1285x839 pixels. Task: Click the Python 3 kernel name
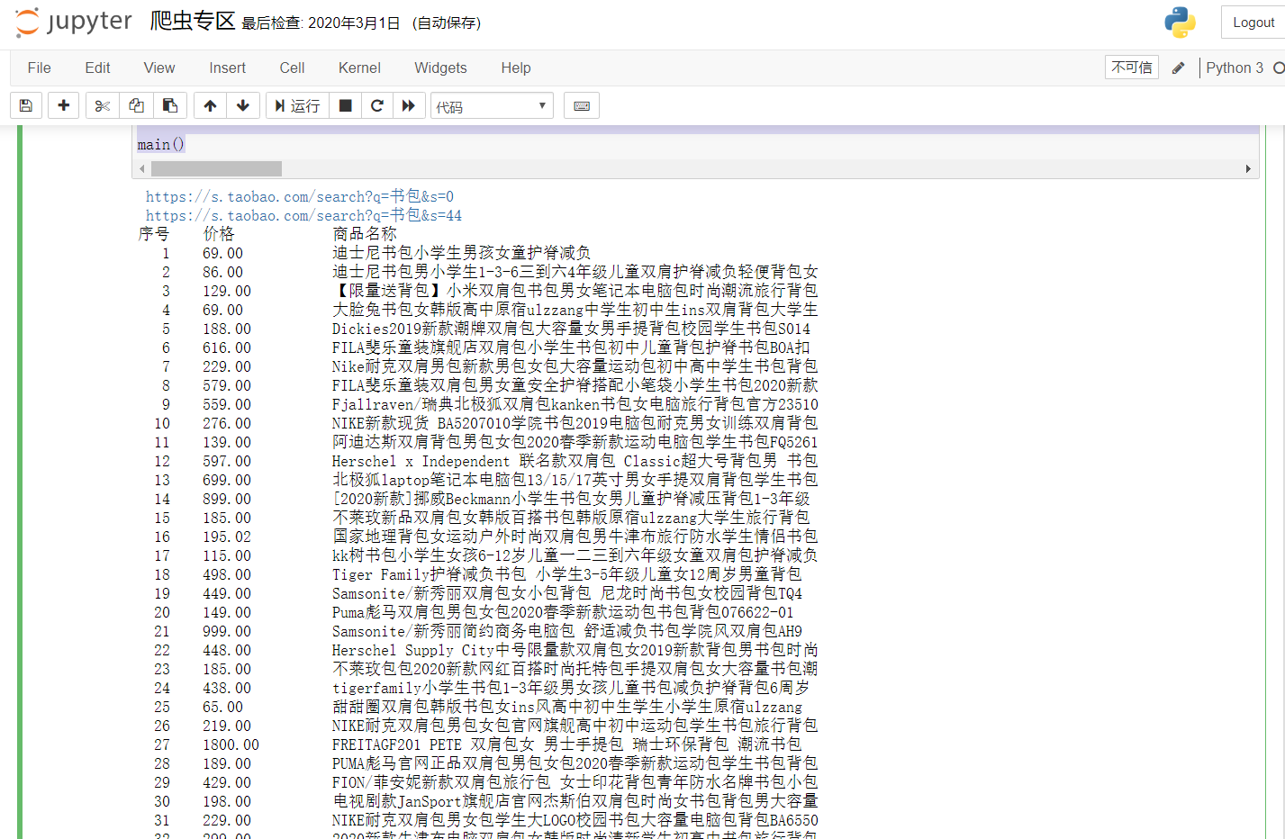[1235, 68]
